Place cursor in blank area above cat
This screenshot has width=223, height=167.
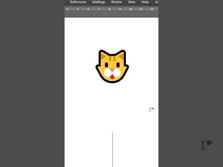click(x=111, y=33)
